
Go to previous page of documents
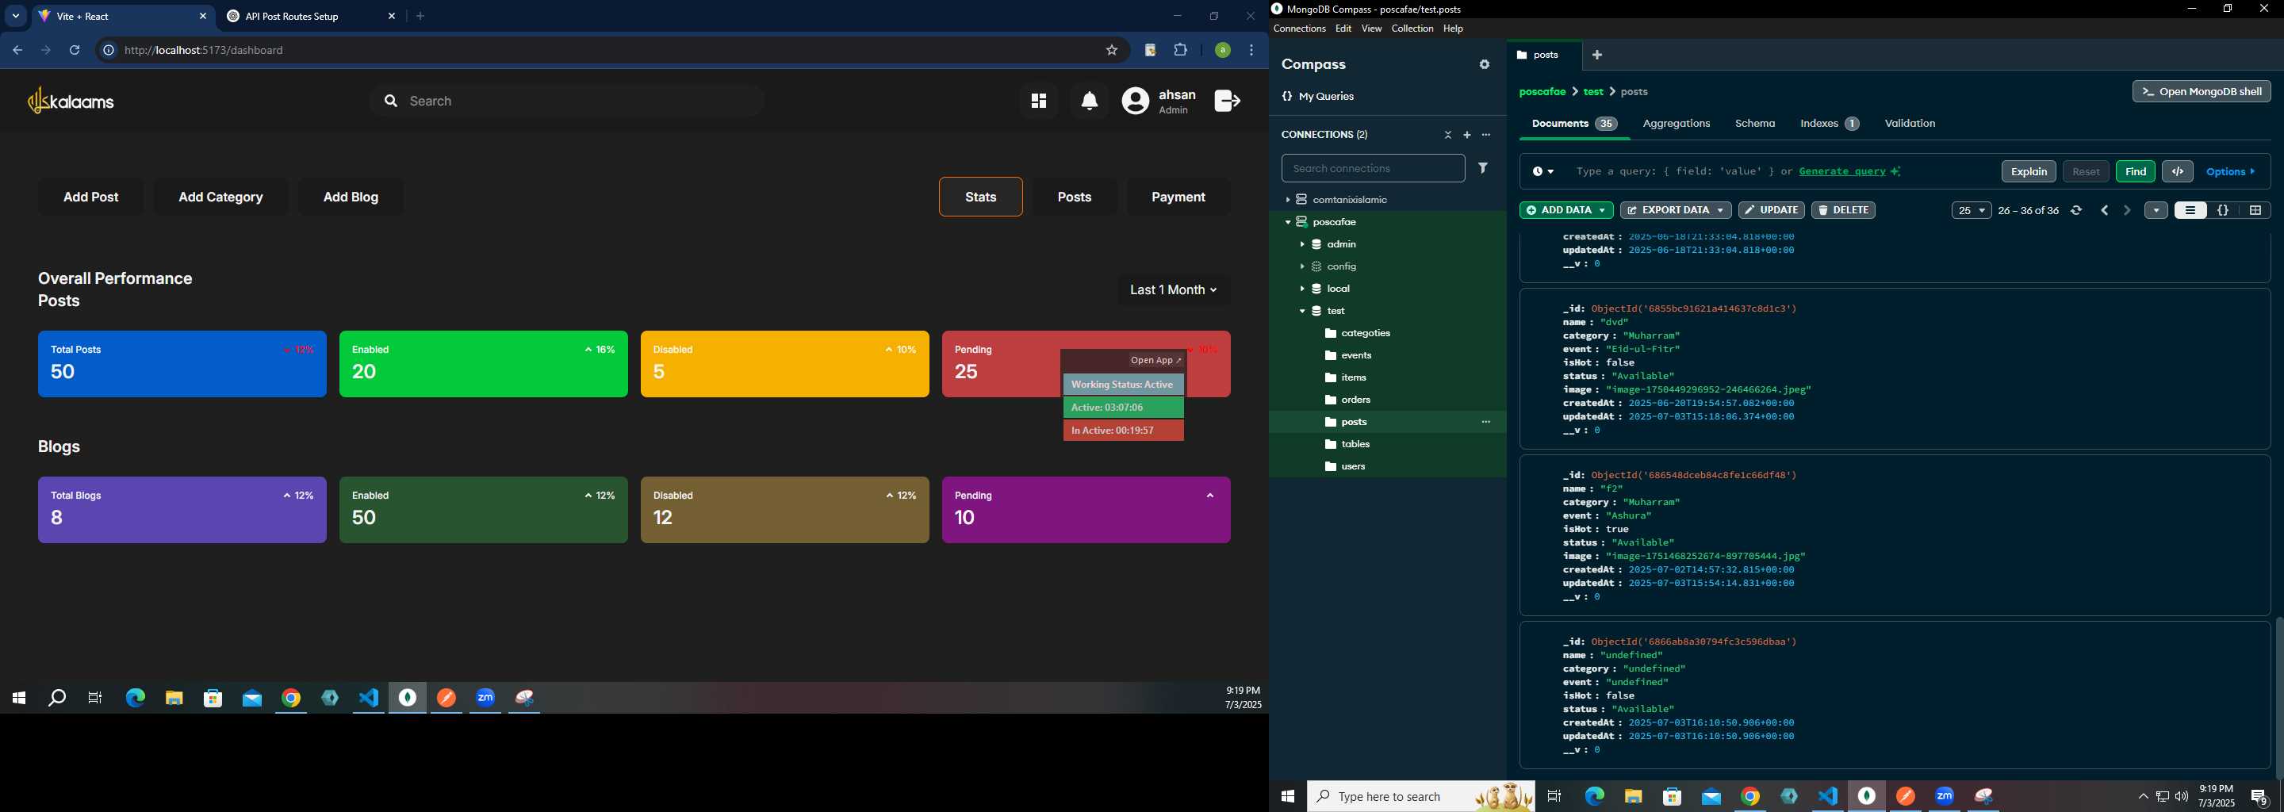tap(2105, 210)
